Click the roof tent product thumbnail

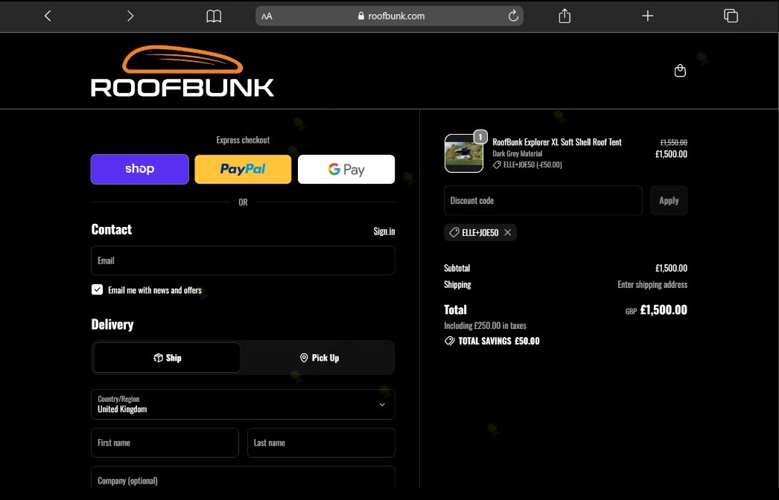[463, 153]
